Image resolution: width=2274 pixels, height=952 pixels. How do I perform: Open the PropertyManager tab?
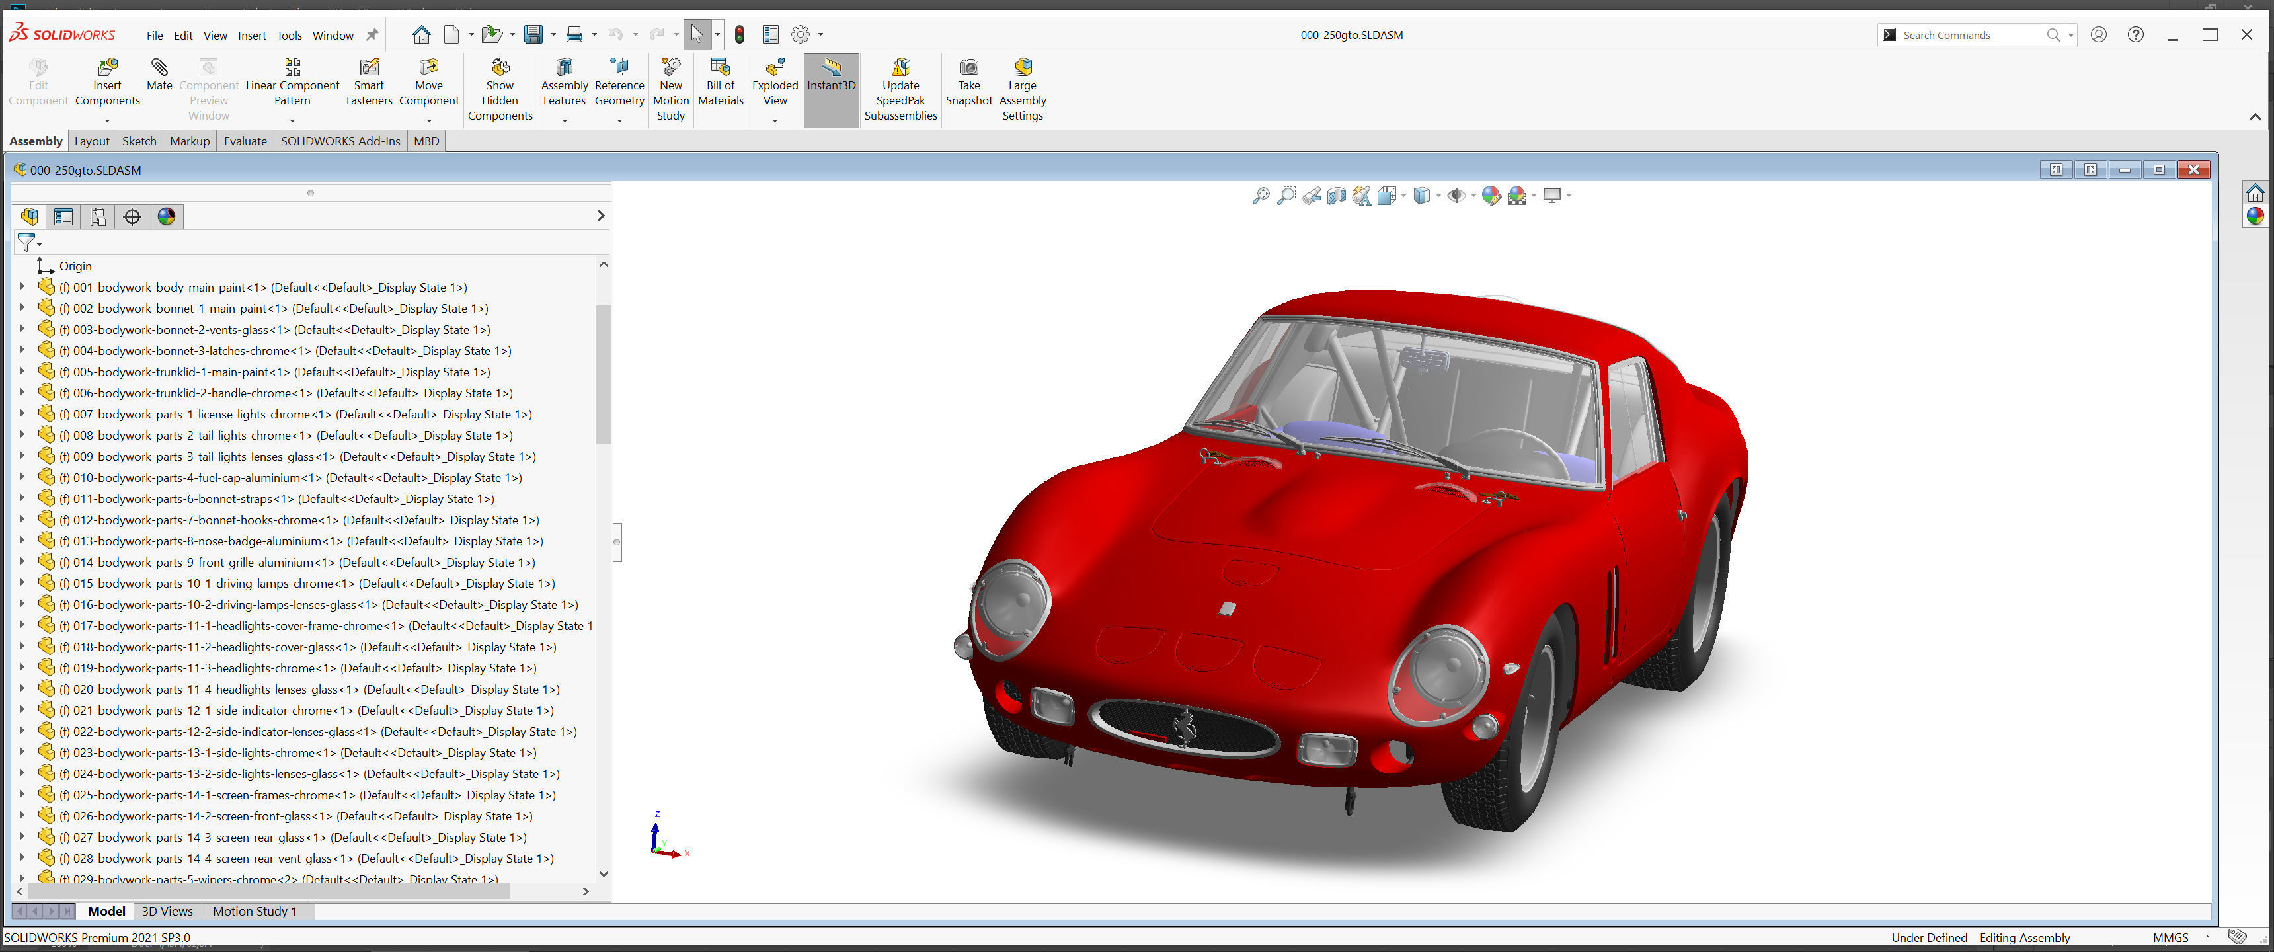(63, 216)
